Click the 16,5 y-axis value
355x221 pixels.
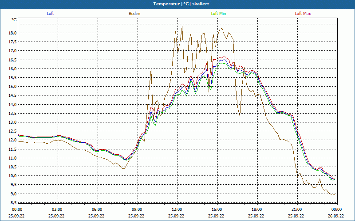[13, 60]
